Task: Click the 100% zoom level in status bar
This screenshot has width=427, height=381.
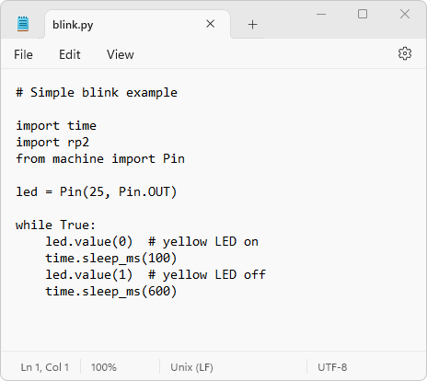Action: coord(104,367)
